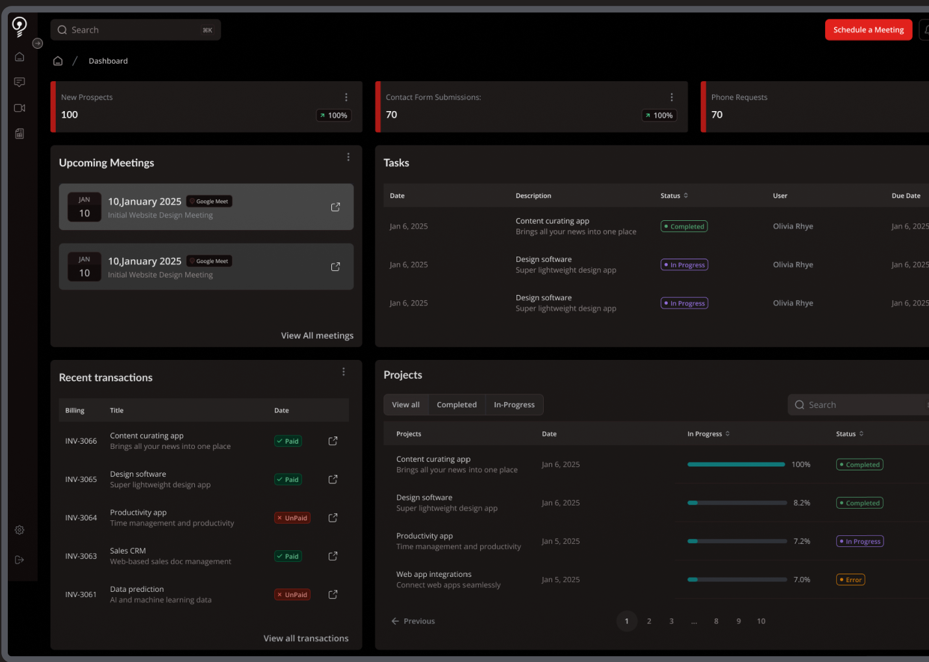
Task: Click the settings gear in the sidebar
Action: click(19, 530)
